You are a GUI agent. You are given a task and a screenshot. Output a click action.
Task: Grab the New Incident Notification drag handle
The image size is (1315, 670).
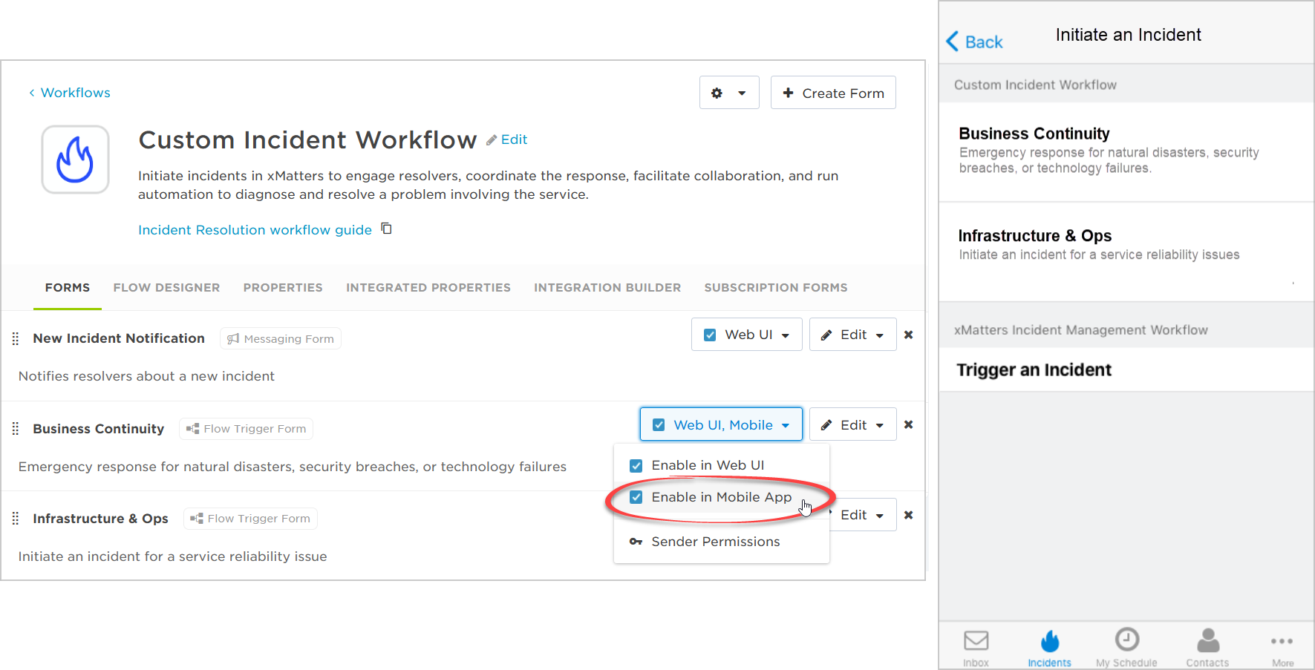[16, 338]
